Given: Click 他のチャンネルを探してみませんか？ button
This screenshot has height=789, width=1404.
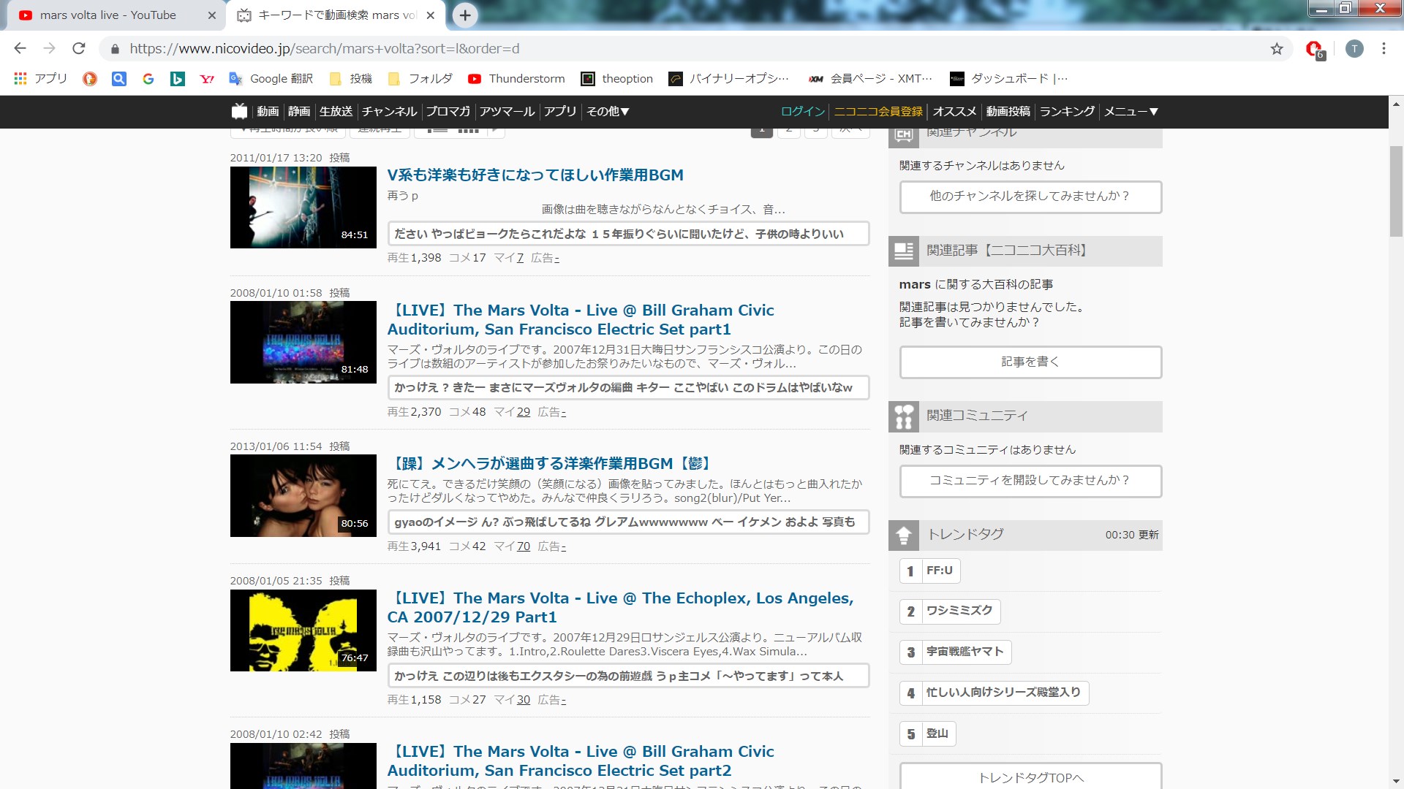Looking at the screenshot, I should pyautogui.click(x=1030, y=197).
